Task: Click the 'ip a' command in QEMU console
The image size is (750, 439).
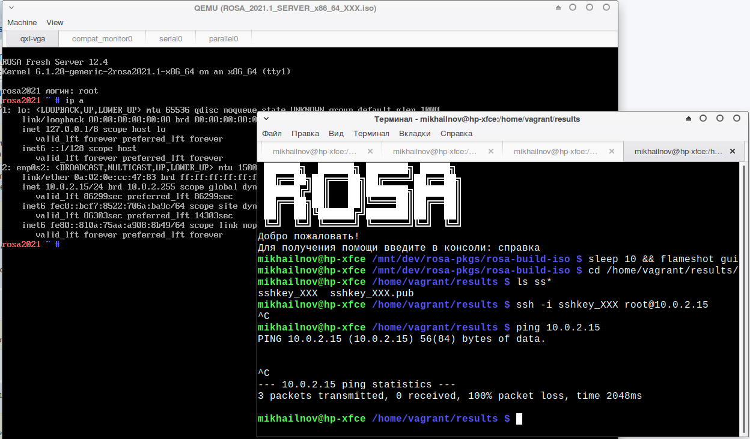Action: (x=75, y=100)
